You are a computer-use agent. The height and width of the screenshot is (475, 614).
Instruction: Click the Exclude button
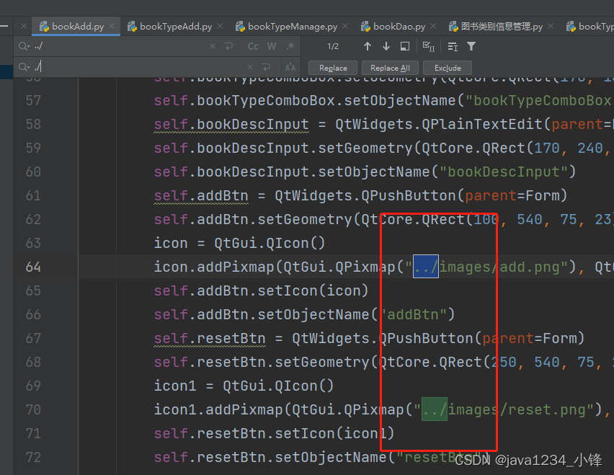tap(448, 68)
